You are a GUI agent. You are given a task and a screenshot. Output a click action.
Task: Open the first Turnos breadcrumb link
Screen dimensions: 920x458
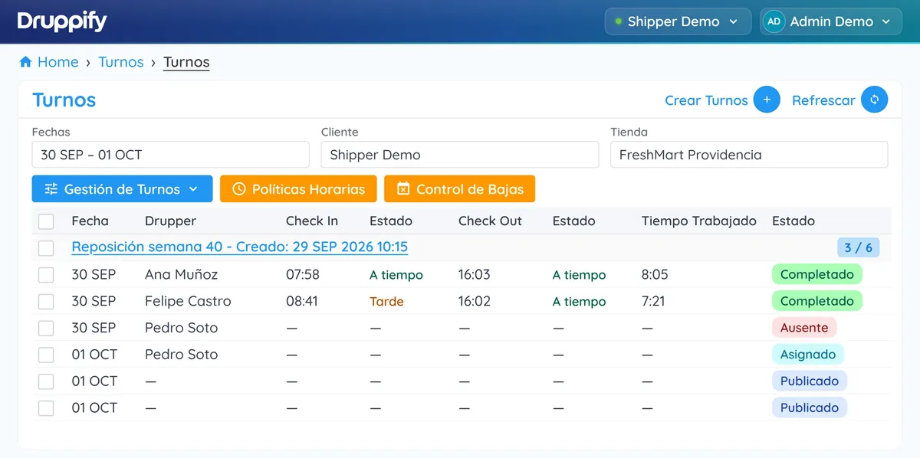click(x=121, y=62)
